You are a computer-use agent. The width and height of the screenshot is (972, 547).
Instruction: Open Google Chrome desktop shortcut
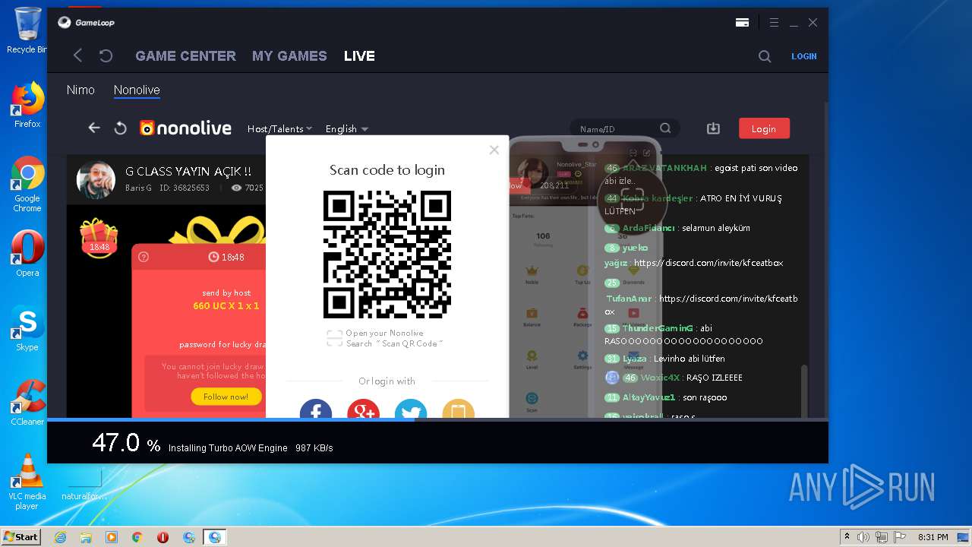point(27,185)
